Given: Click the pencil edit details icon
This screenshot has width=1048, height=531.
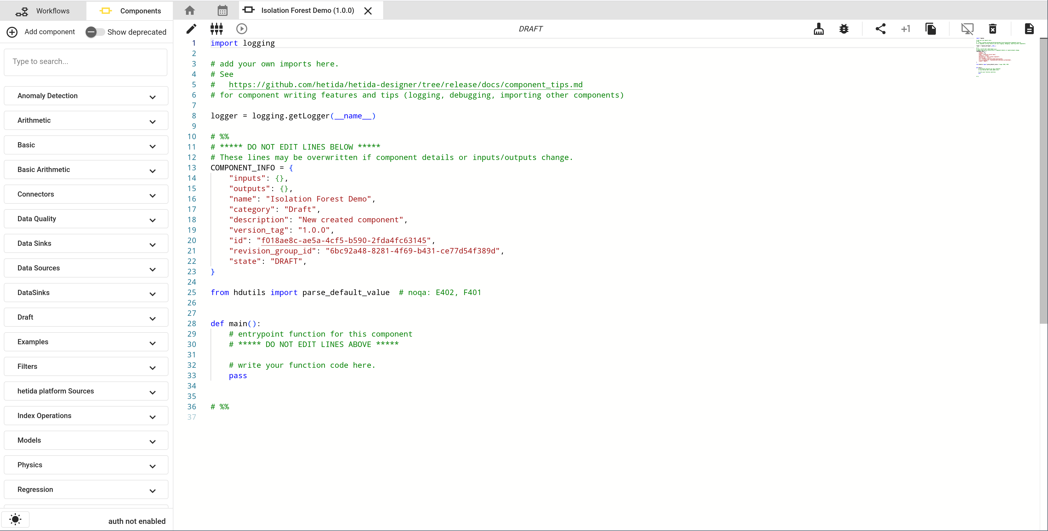Looking at the screenshot, I should [x=191, y=29].
